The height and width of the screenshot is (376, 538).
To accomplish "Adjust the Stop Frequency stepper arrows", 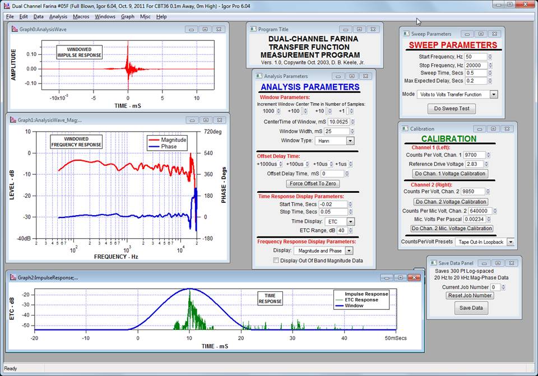I will pos(490,65).
